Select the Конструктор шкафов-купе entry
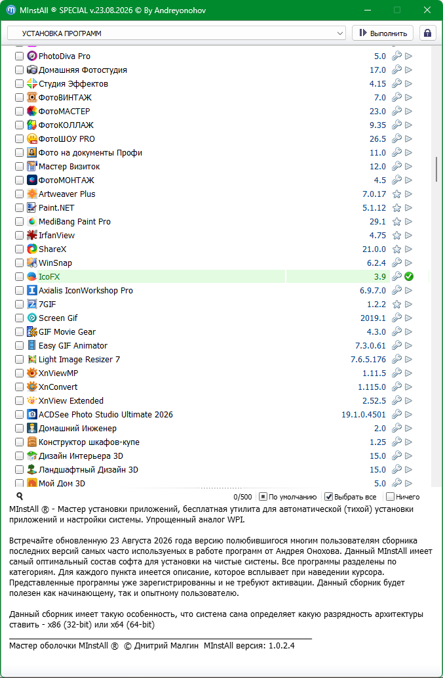The height and width of the screenshot is (678, 443). click(89, 442)
